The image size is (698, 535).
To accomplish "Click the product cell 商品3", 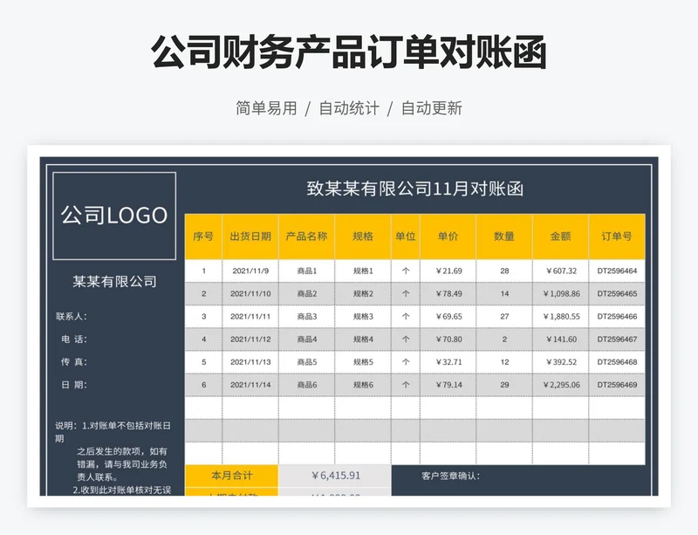I will point(307,316).
